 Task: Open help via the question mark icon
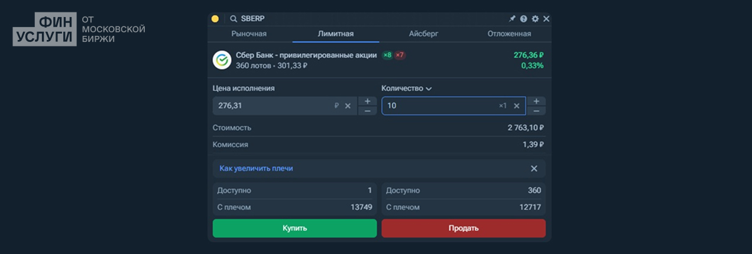524,19
